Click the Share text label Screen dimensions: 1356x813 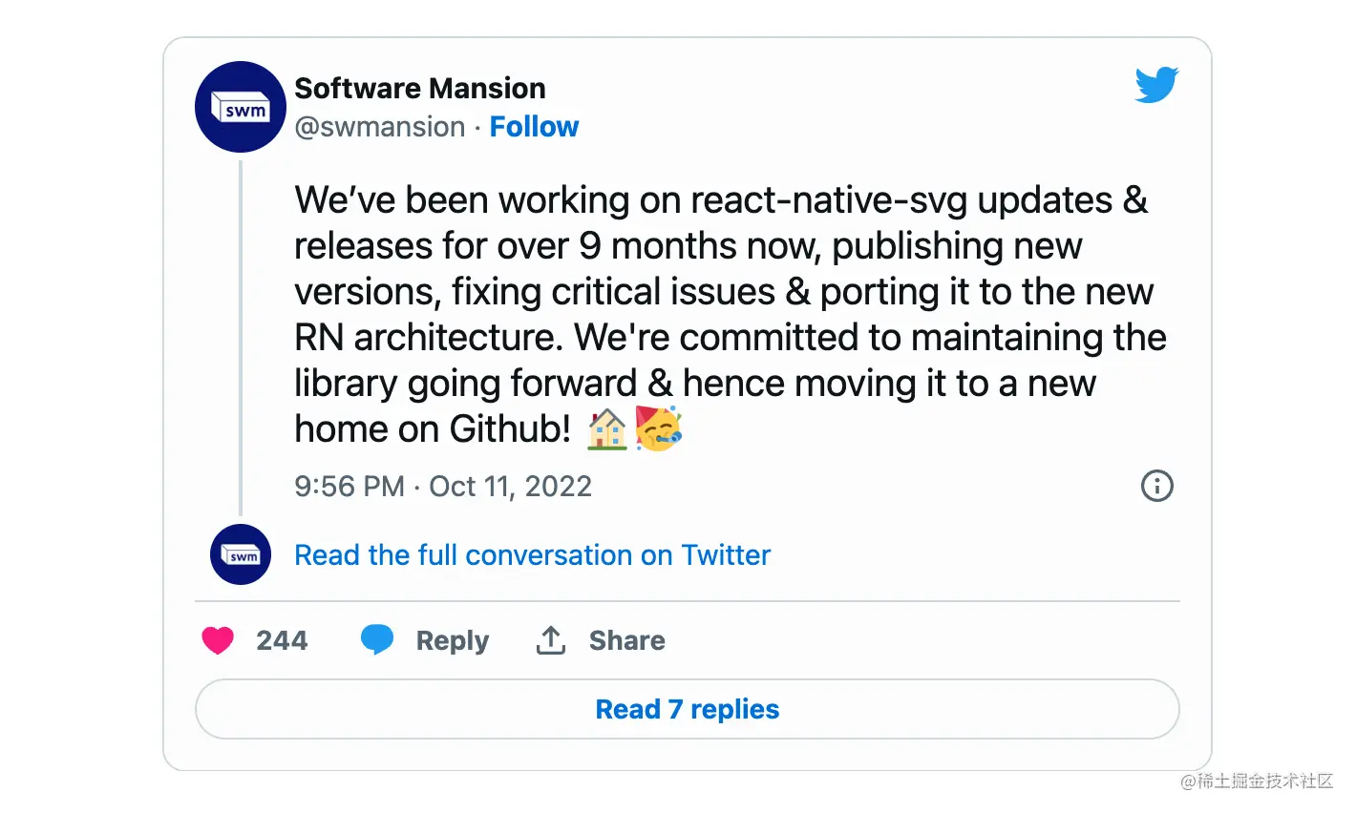tap(626, 640)
